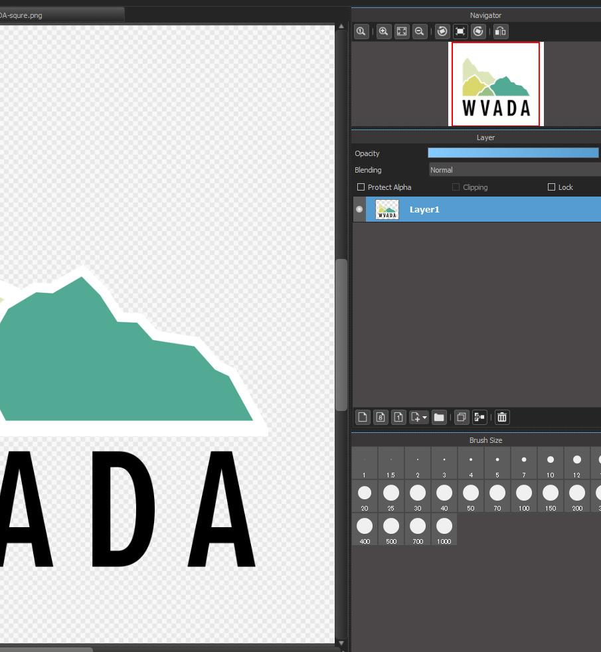Select brush size 150
This screenshot has width=601, height=652.
(551, 497)
